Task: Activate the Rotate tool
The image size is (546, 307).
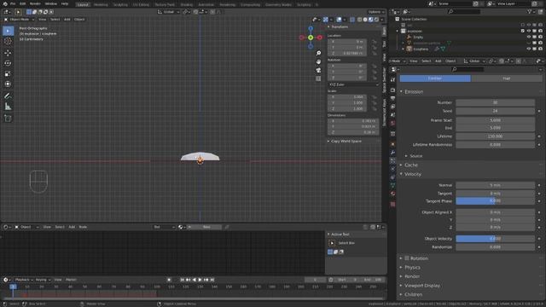Action: pos(8,63)
